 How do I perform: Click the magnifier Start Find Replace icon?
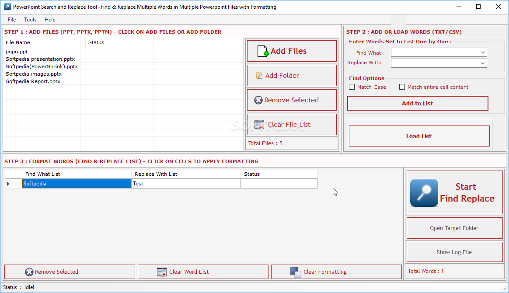click(x=424, y=193)
